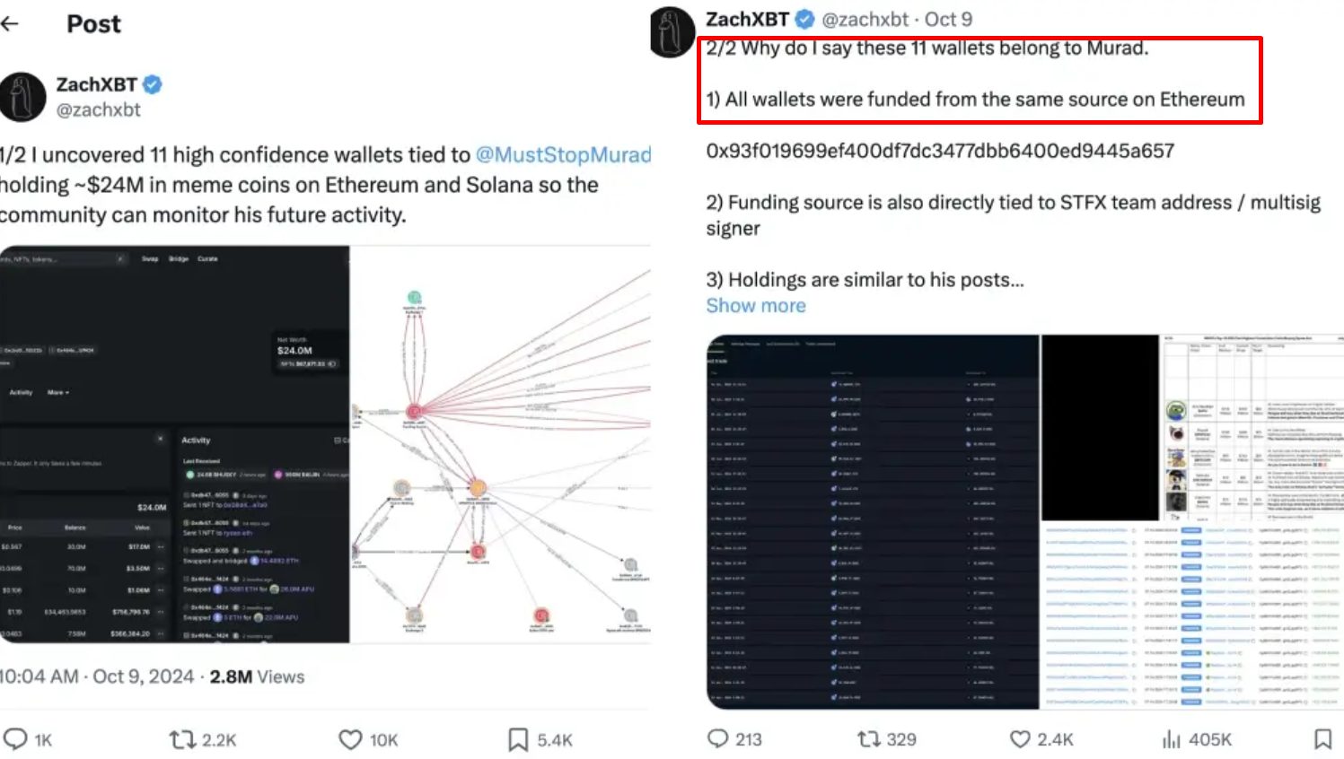Repost the first tweet with 2.2K reposts
This screenshot has width=1344, height=759.
[x=183, y=739]
